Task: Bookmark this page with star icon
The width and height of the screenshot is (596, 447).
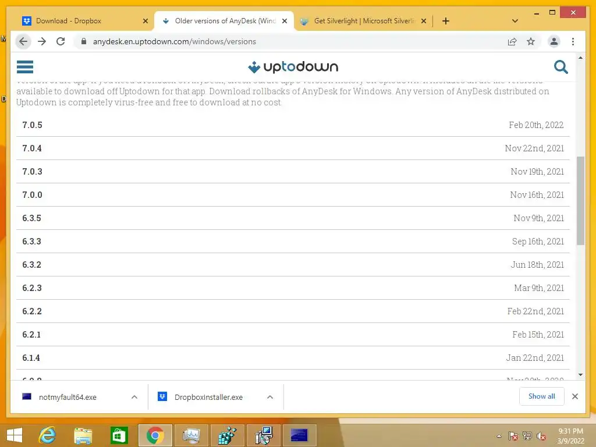Action: (531, 41)
